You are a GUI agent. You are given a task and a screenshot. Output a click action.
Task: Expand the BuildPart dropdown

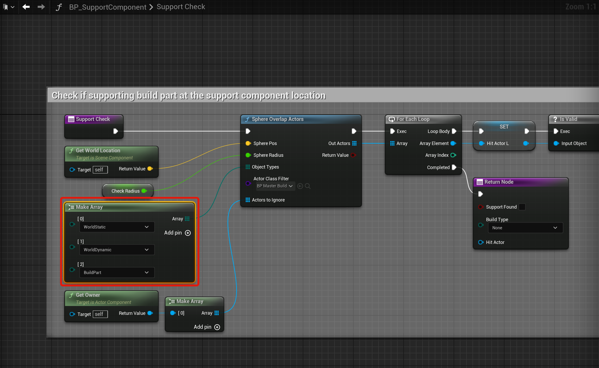(117, 272)
